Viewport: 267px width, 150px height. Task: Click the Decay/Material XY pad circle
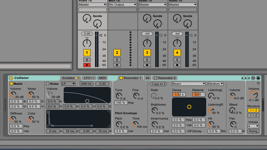(189, 107)
